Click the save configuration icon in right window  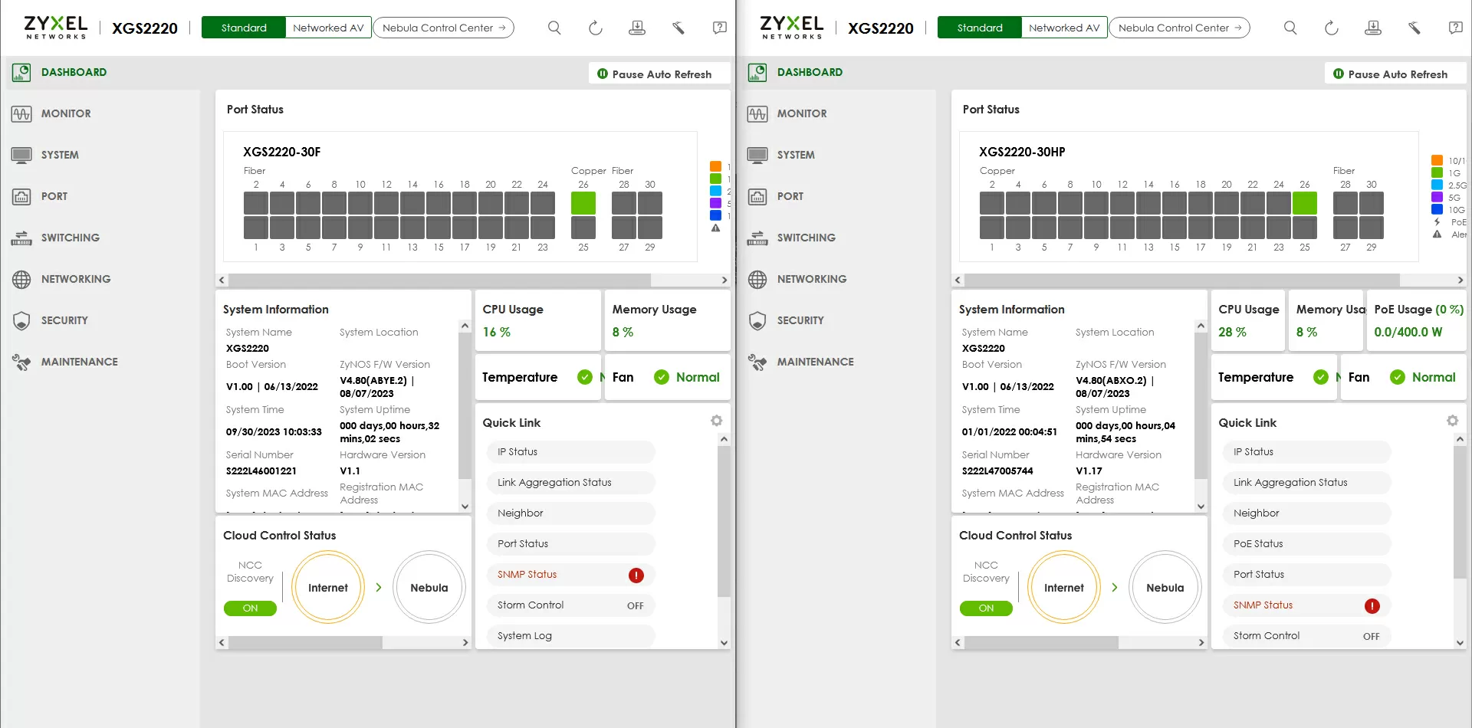[x=1373, y=28]
